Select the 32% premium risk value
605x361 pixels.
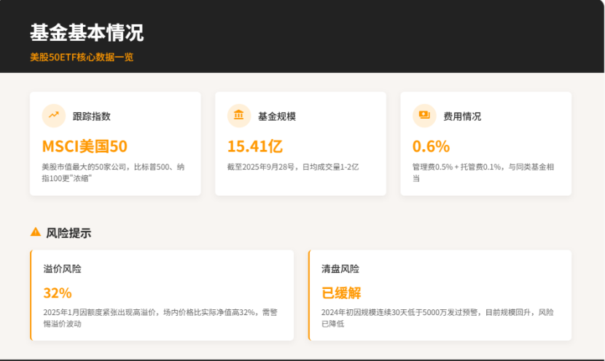tap(58, 293)
